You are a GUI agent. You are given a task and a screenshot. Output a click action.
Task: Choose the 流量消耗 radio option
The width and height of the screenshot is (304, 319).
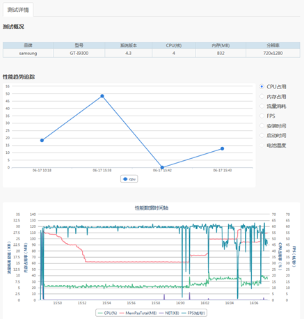tap(262, 106)
